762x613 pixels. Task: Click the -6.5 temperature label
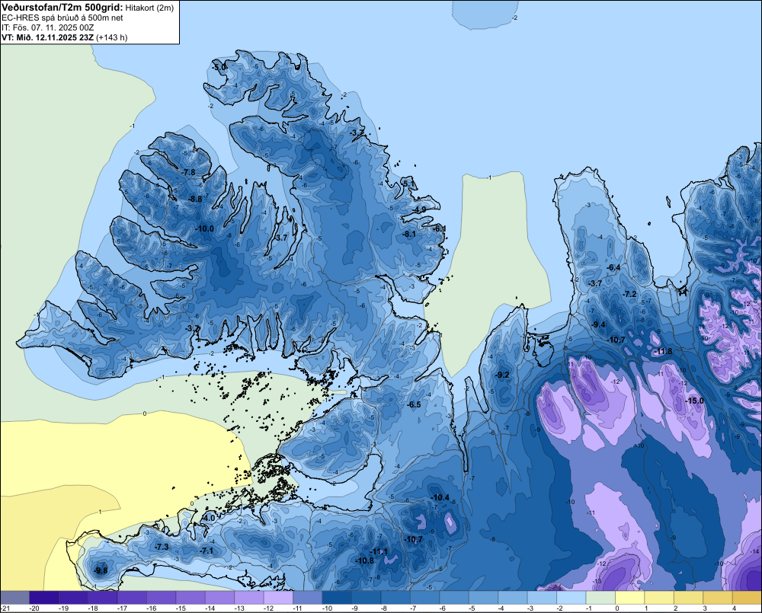[414, 404]
